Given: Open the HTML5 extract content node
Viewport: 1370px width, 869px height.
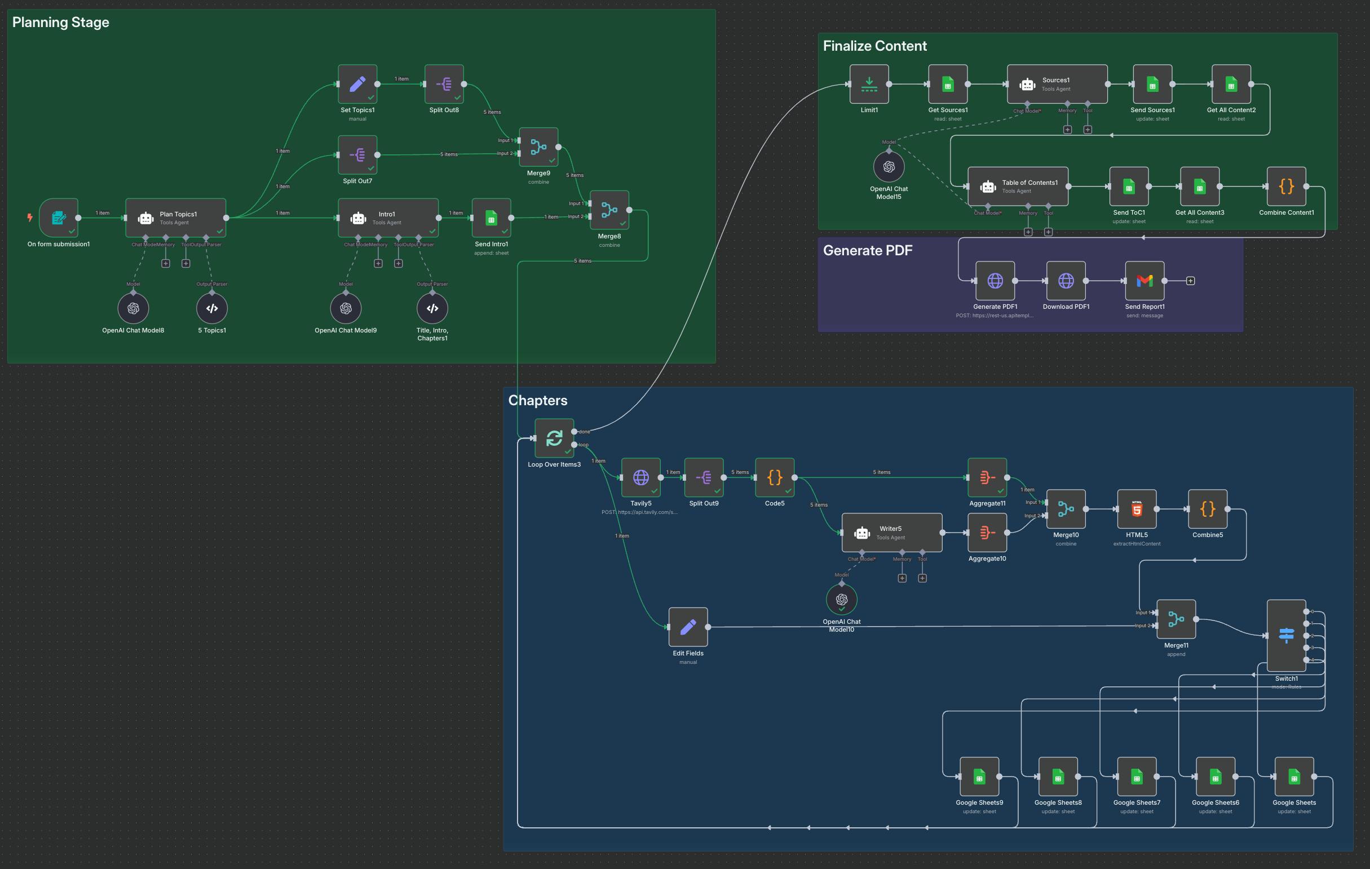Looking at the screenshot, I should 1136,509.
